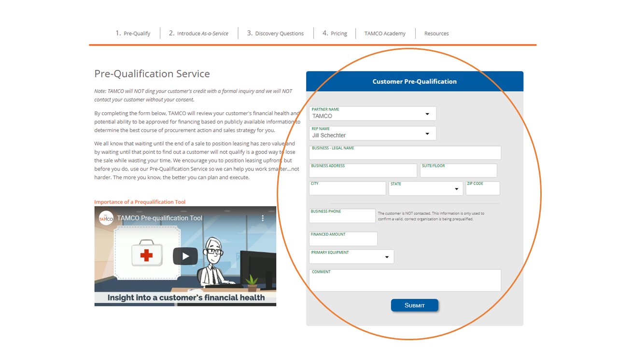This screenshot has width=618, height=347.
Task: Click the TAMCO channel logo on video
Action: (x=106, y=218)
